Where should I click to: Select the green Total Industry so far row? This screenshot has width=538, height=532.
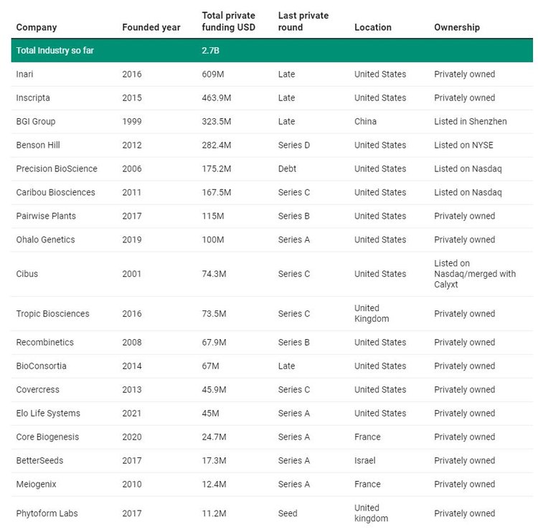272,50
